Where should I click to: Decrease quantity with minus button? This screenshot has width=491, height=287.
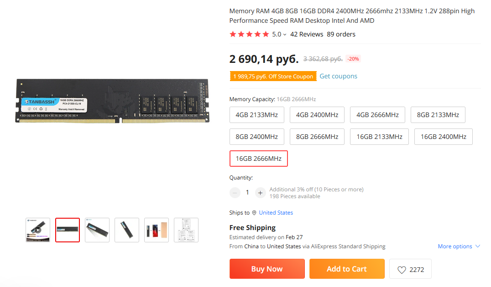pyautogui.click(x=235, y=193)
